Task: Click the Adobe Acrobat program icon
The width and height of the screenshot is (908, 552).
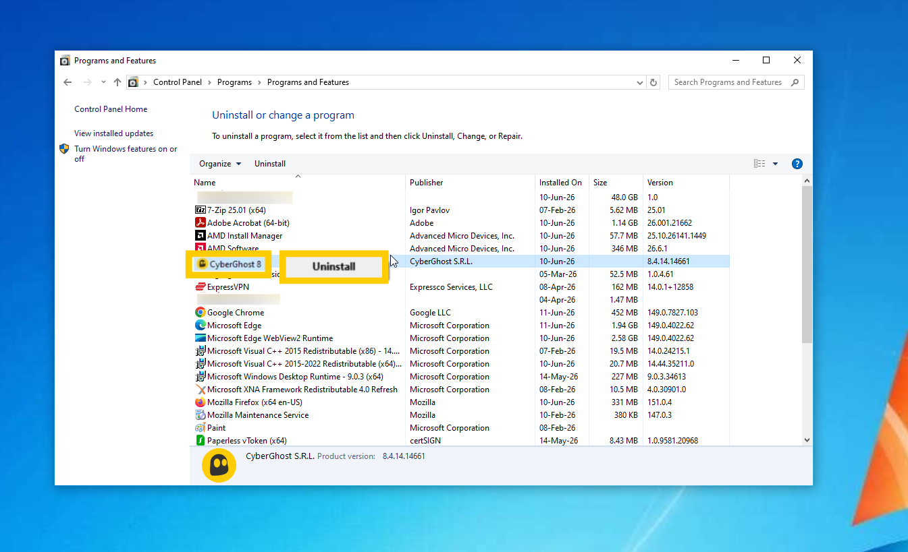Action: pos(200,223)
